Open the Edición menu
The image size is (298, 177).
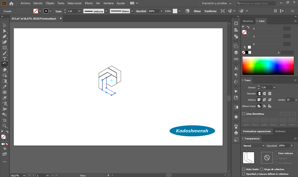38,3
